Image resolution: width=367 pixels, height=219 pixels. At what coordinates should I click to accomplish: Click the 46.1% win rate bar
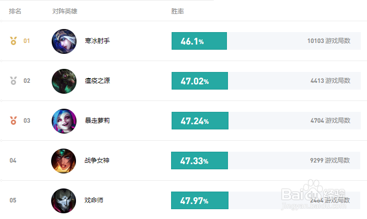[199, 41]
